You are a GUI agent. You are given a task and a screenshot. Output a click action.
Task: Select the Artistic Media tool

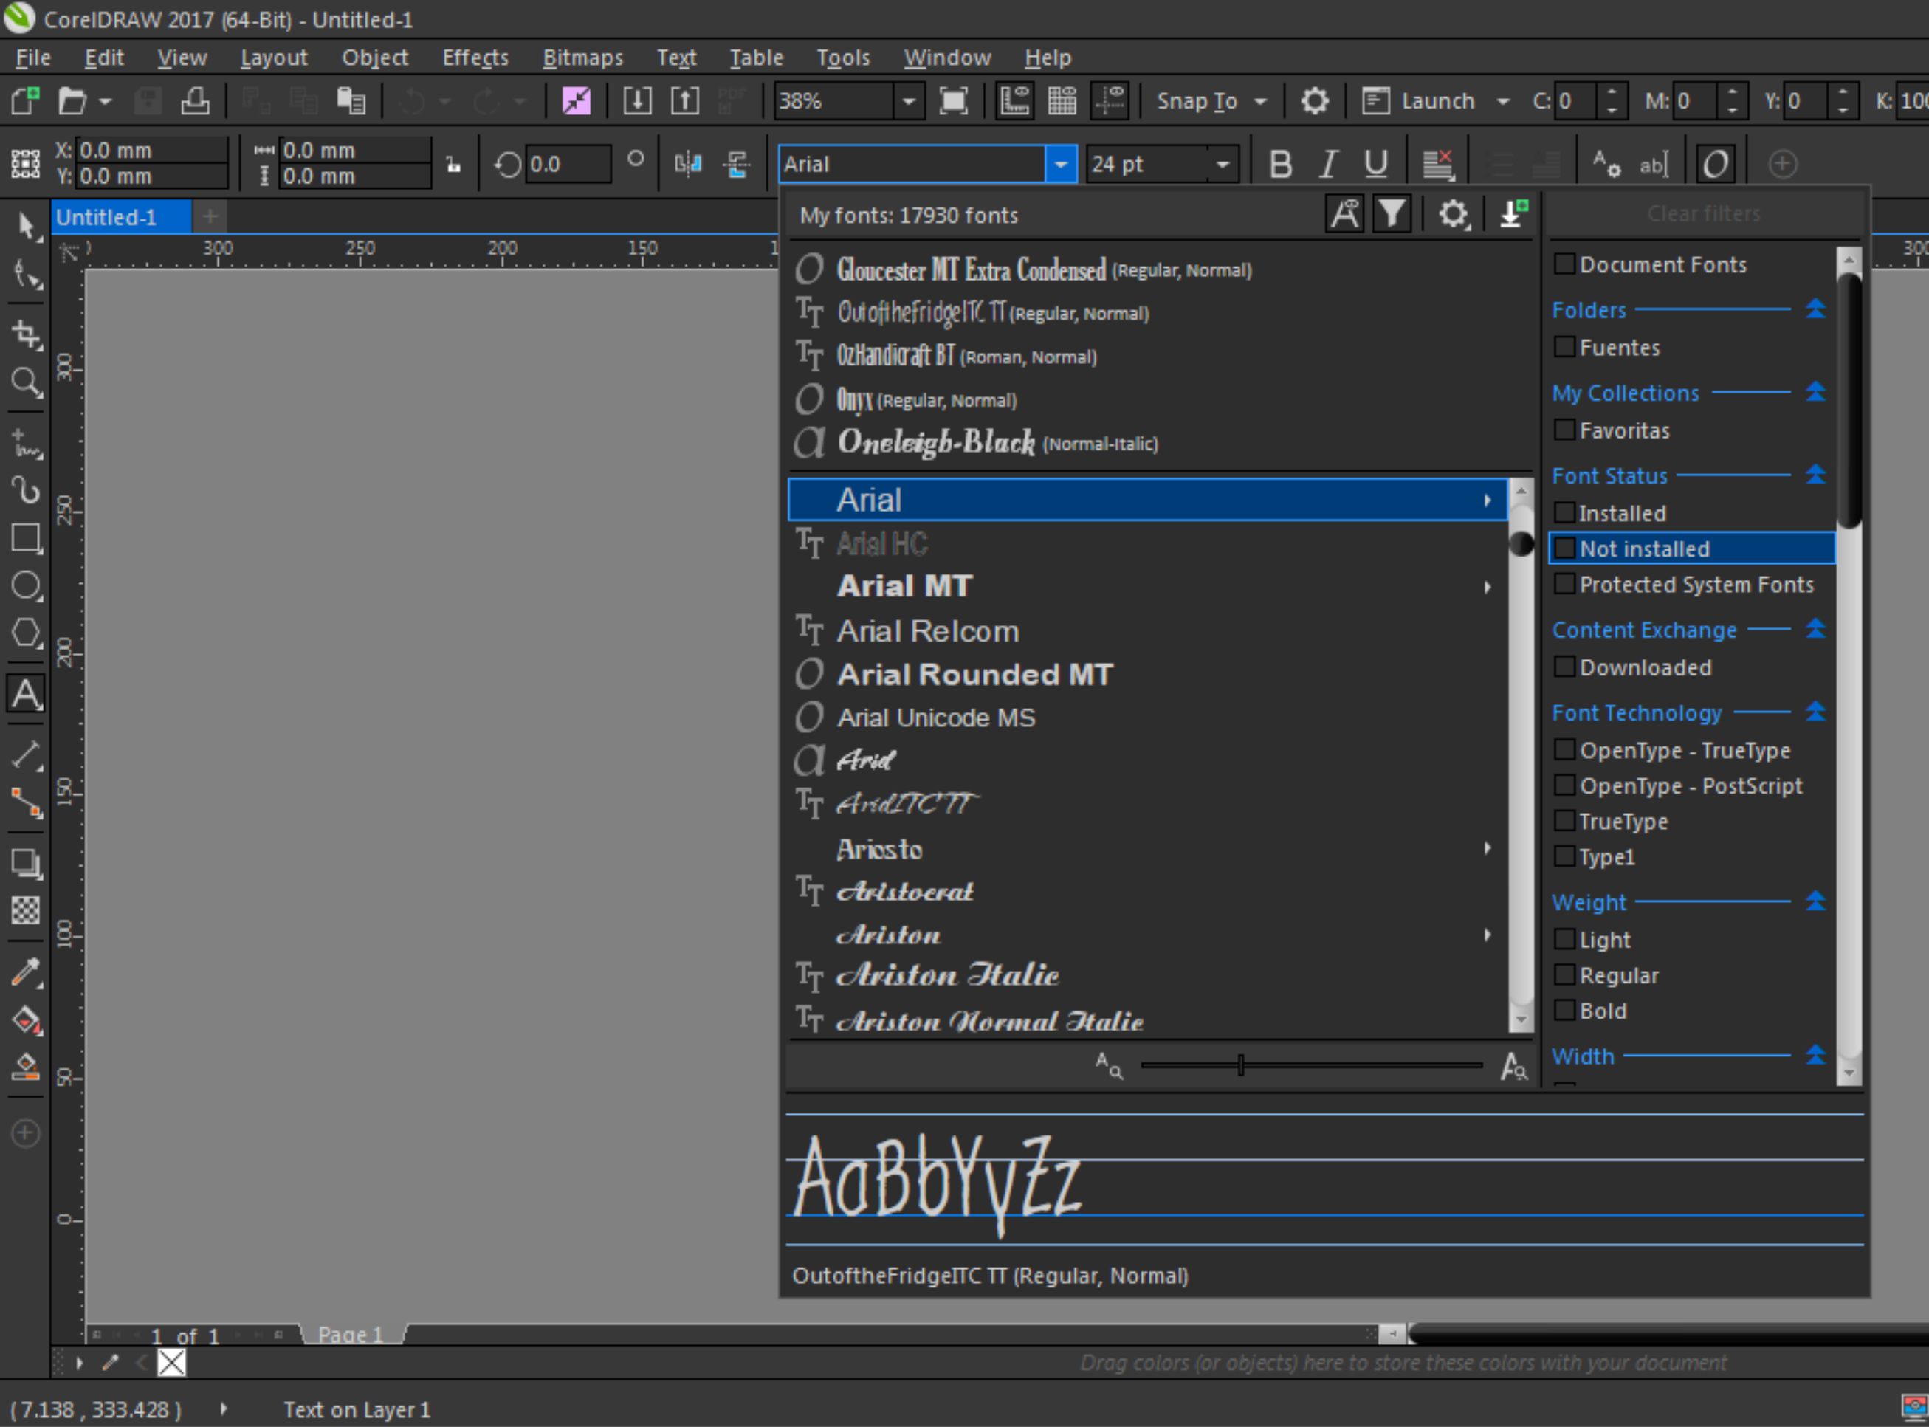[x=26, y=489]
